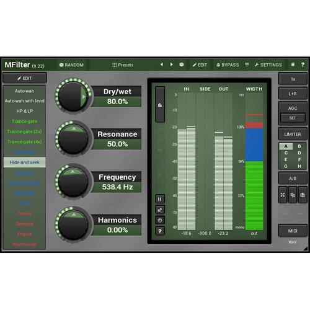Click the SET button under AGC
Screen dimensions: 310x310
coord(293,118)
